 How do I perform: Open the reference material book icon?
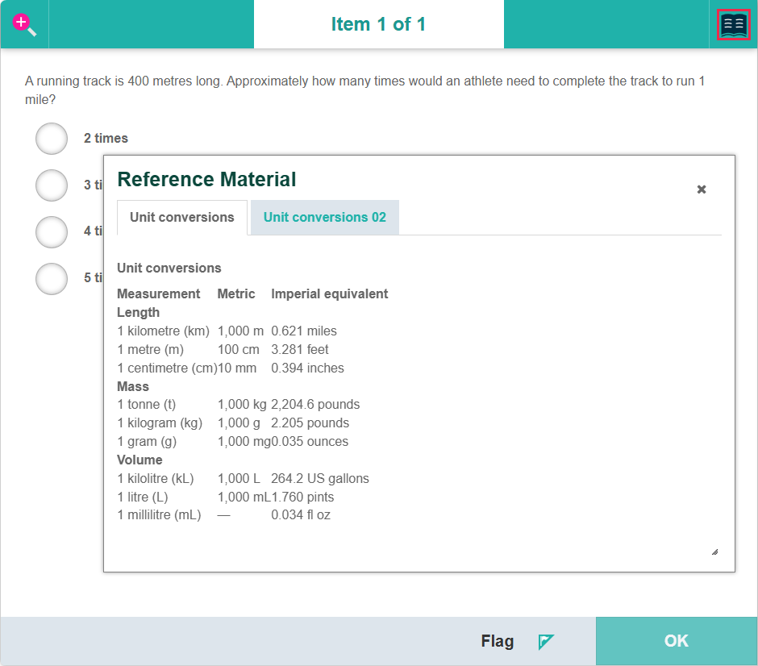click(x=733, y=25)
